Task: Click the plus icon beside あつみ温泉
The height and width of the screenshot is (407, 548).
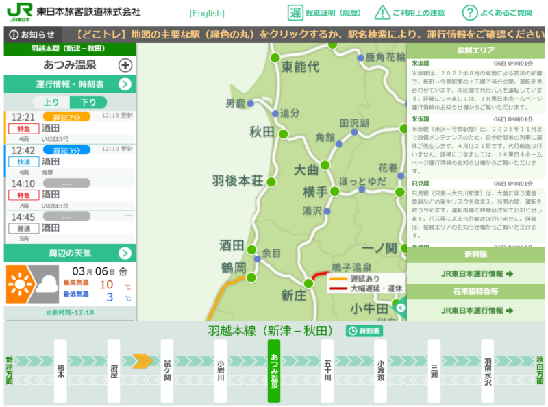Action: click(x=125, y=66)
